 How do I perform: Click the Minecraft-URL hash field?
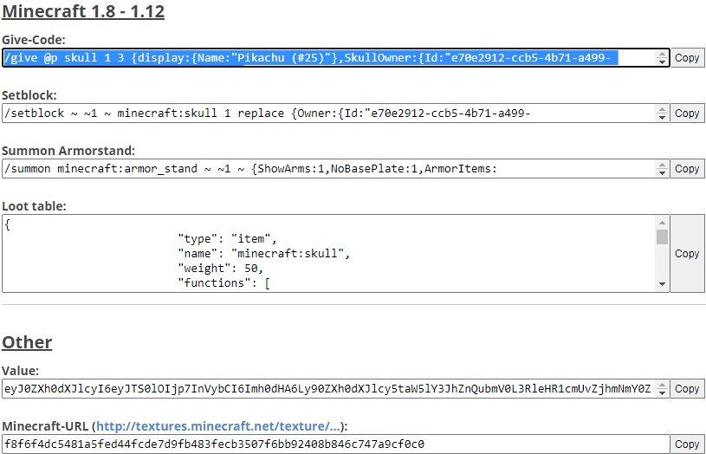click(x=335, y=444)
